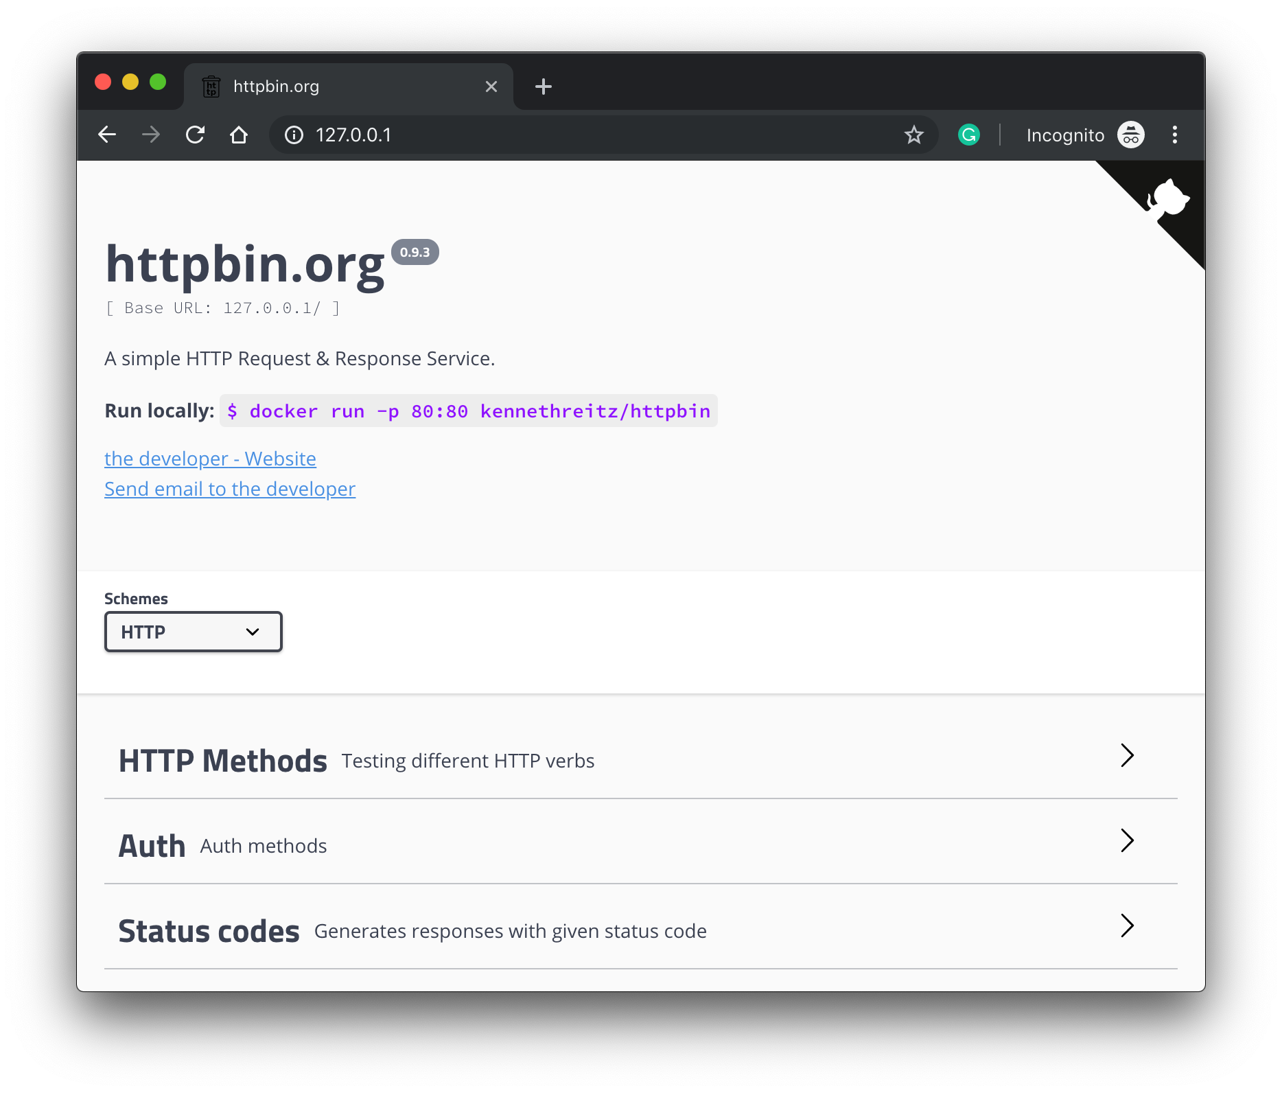Reload the httpbin page

coord(196,135)
